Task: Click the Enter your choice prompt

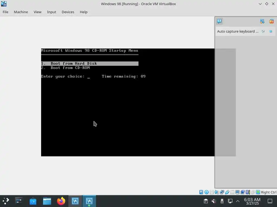Action: 63,76
